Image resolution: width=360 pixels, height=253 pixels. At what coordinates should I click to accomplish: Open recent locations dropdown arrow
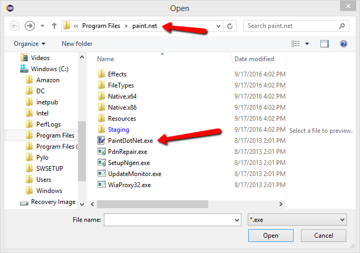42,26
